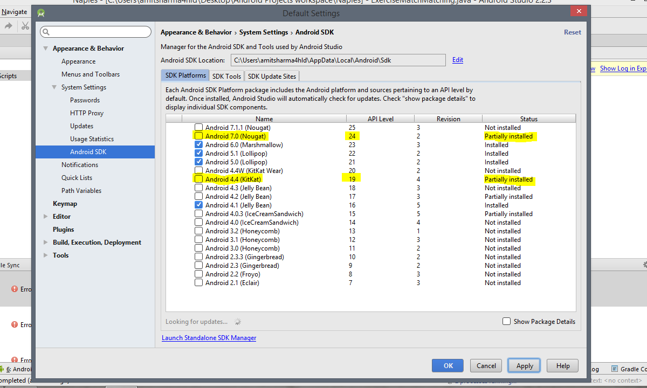Check Android 7.0 (Nougat) platform
Screen dimensions: 647x388
coord(199,136)
